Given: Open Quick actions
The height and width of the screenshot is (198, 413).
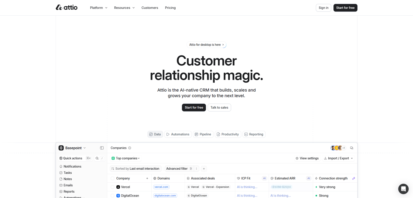Looking at the screenshot, I should click(75, 158).
